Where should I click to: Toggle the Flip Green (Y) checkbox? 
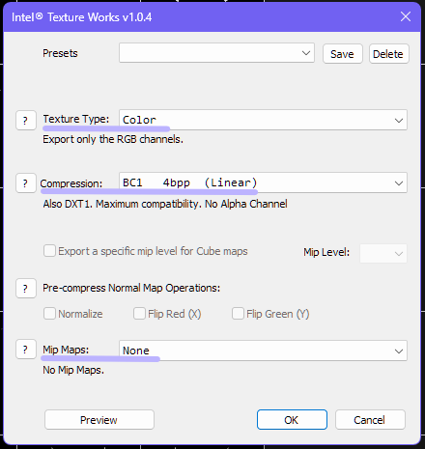[238, 313]
